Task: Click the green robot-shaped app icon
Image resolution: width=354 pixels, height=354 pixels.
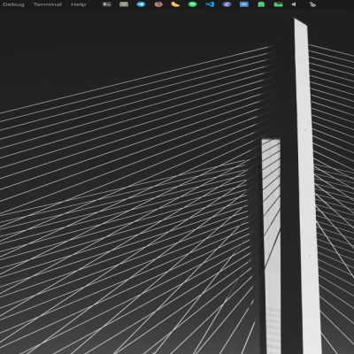Action: (261, 4)
